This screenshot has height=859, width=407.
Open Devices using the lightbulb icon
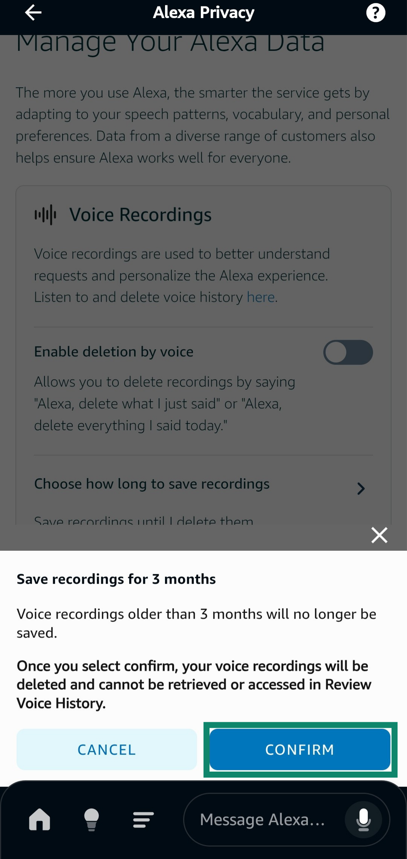(x=92, y=819)
